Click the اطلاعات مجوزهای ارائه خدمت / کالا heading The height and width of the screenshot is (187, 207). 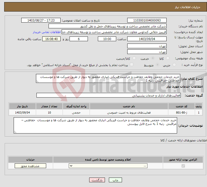click(183, 140)
